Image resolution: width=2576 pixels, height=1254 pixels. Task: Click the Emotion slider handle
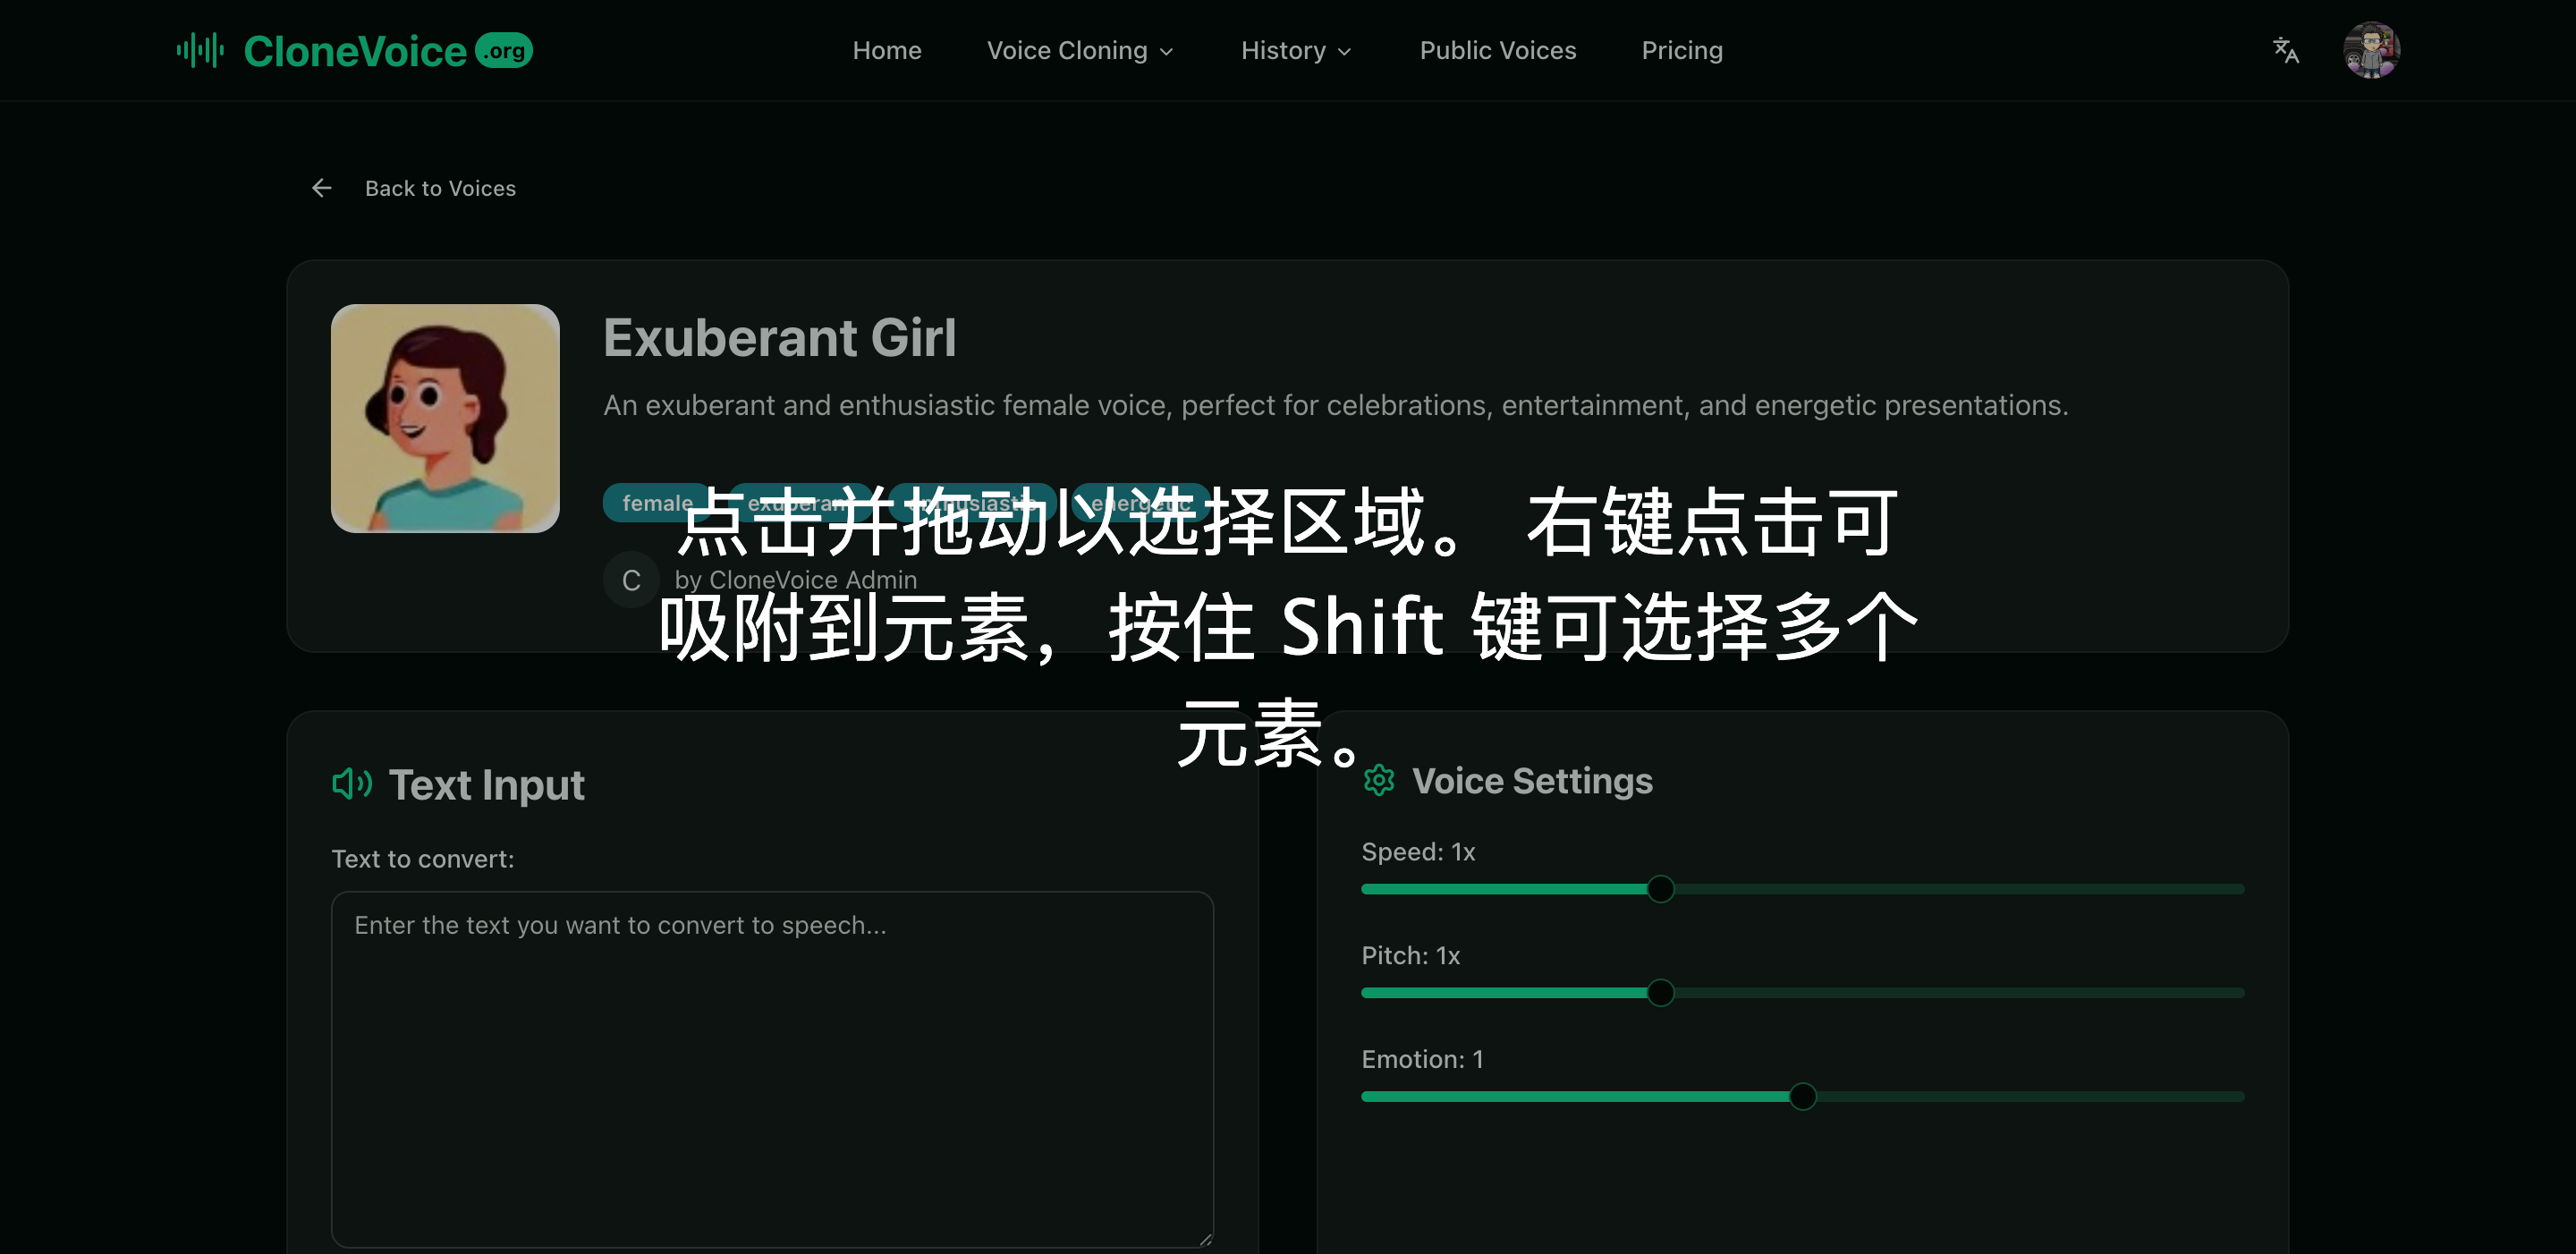click(1803, 1096)
